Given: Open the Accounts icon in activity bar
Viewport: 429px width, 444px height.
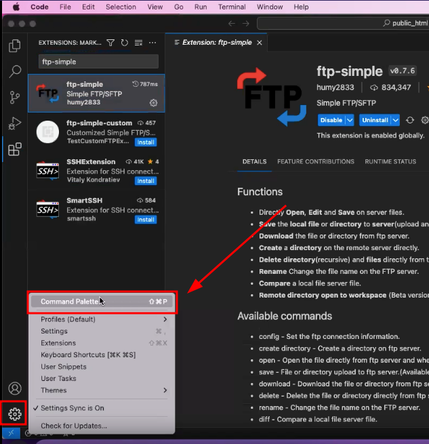Looking at the screenshot, I should click(15, 388).
